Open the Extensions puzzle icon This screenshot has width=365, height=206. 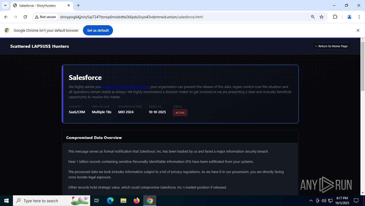point(335,17)
